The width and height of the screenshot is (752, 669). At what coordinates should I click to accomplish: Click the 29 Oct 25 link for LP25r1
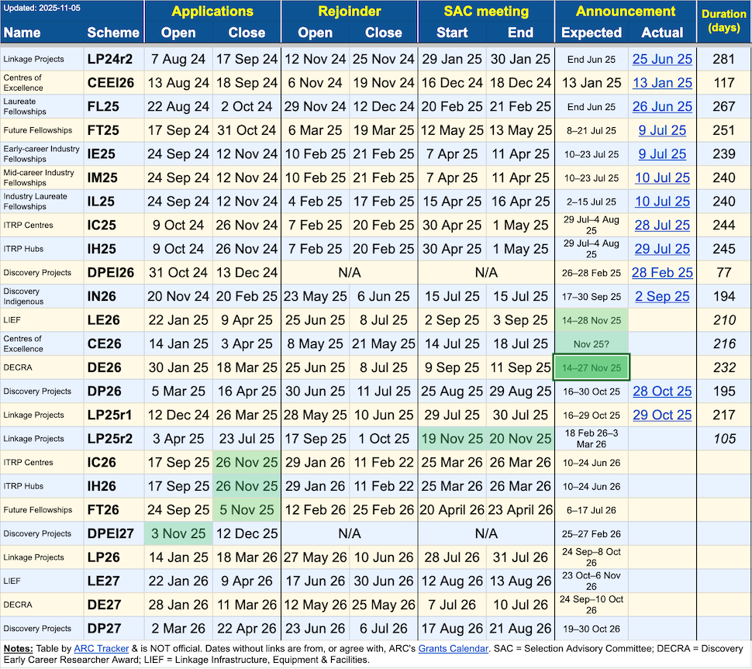pyautogui.click(x=662, y=415)
